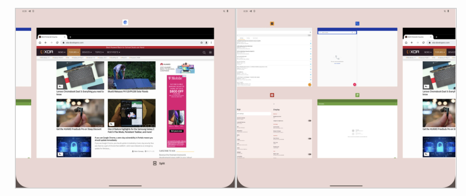The image size is (466, 196).
Task: Expand the NEWS menu in the left Chrome card
Action: click(61, 52)
